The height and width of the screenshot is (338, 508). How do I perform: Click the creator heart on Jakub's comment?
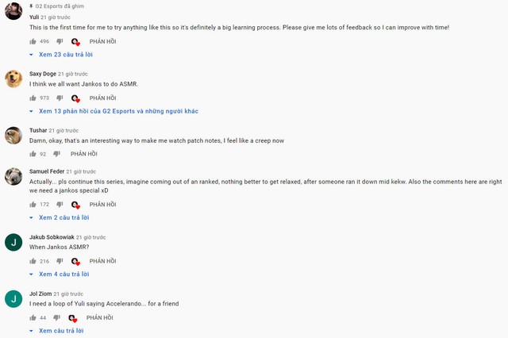75,261
